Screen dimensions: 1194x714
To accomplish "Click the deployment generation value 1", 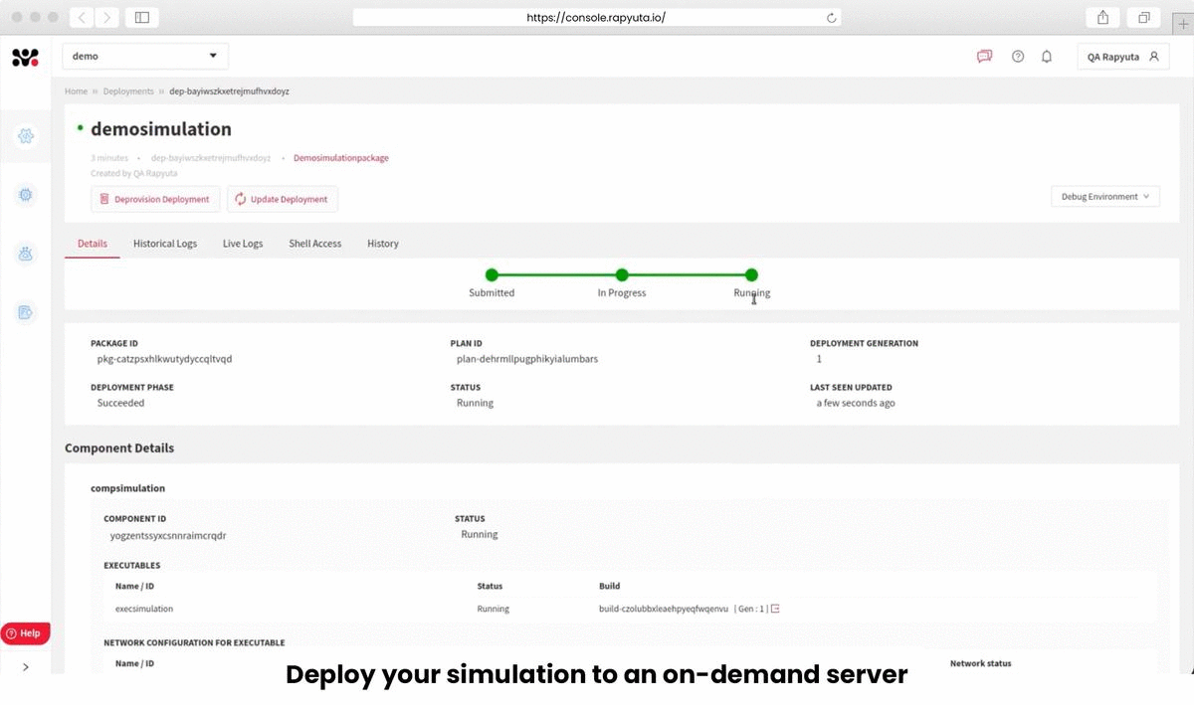I will click(x=819, y=359).
